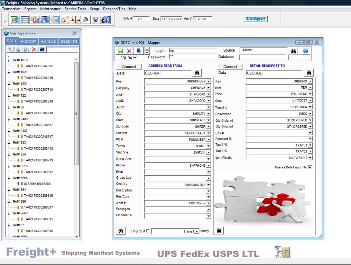Toggle the SQL ON checkbox
The image size is (351, 265).
(135, 58)
